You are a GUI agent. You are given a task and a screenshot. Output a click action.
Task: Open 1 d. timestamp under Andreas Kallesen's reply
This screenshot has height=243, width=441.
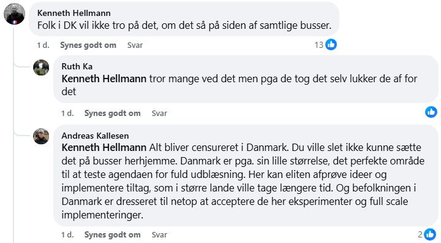click(x=67, y=235)
